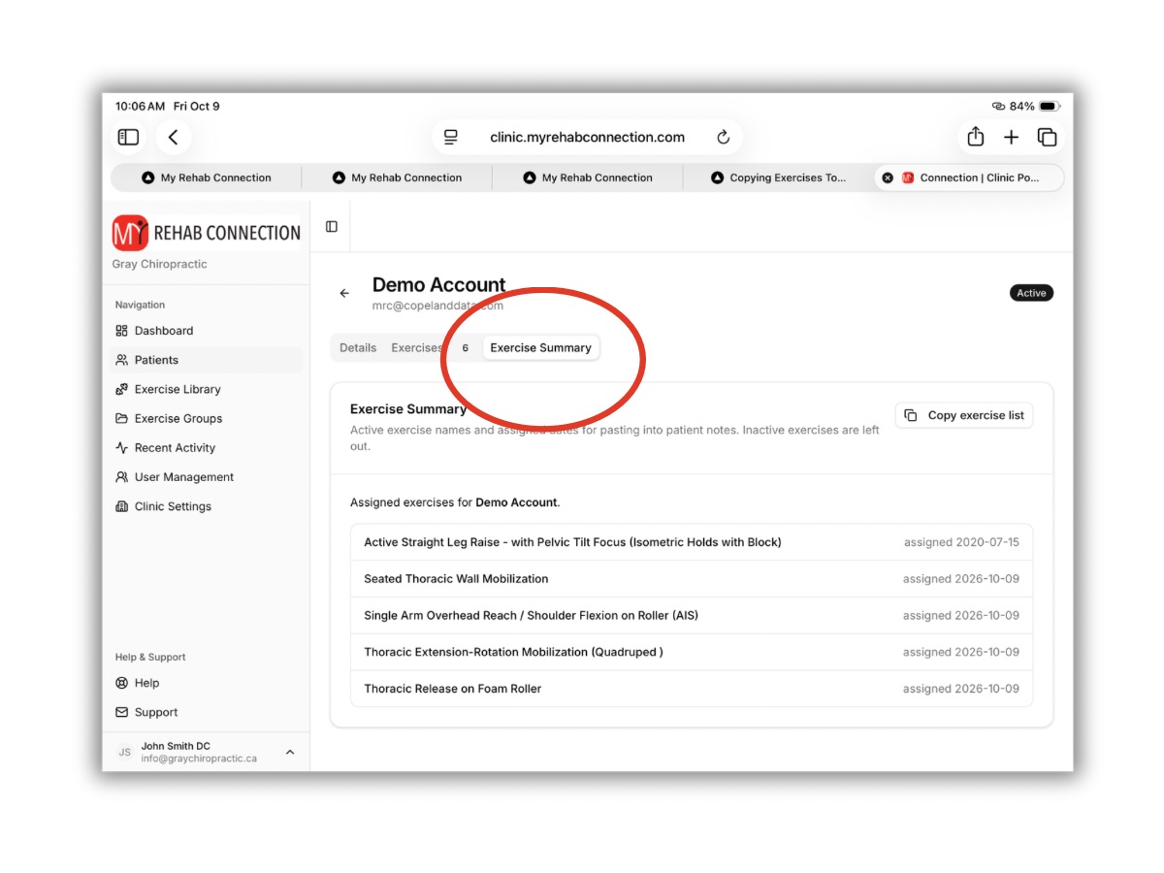The image size is (1164, 873).
Task: Close the Connection | Clinic Portal tab
Action: 888,178
